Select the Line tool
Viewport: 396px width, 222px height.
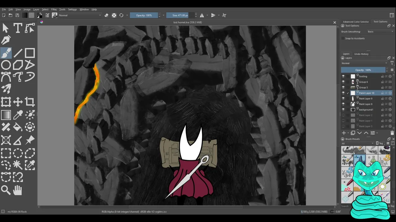[18, 53]
